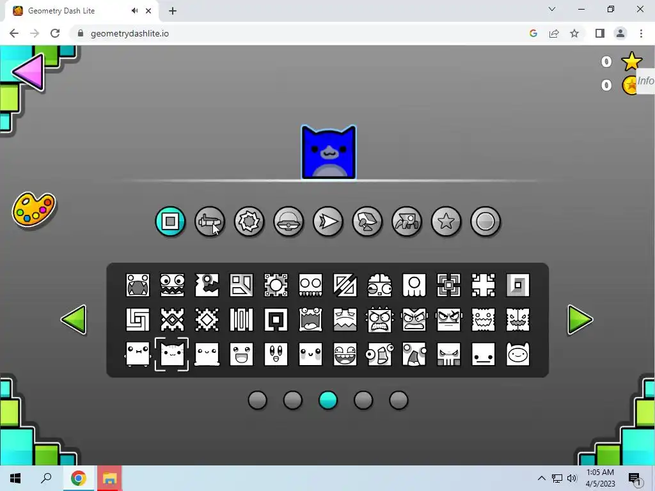
Task: Share this page from the toolbar
Action: tap(554, 33)
